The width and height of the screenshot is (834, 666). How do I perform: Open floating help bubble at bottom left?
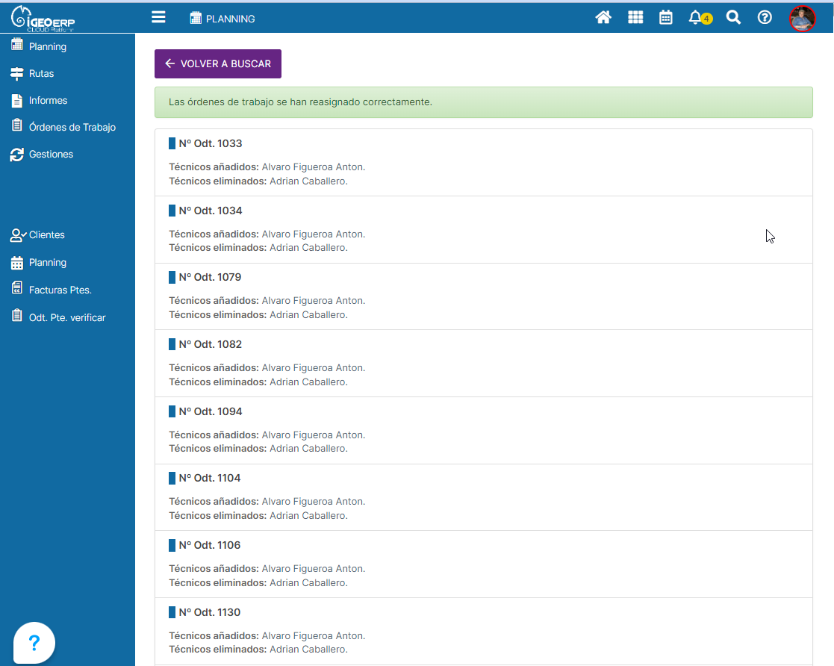[34, 643]
